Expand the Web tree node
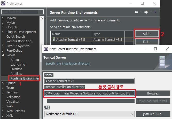 click(3, 106)
